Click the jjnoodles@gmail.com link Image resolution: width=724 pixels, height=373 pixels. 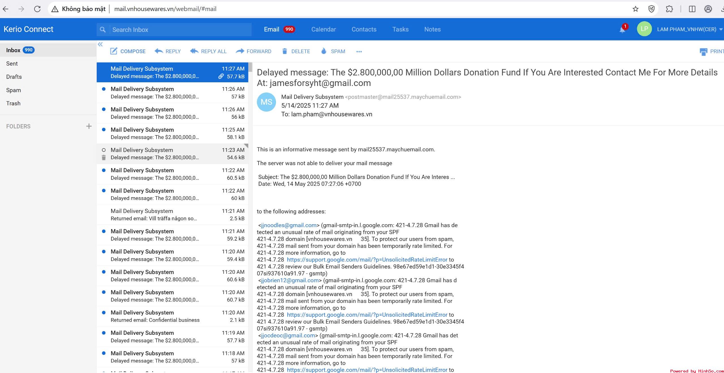tap(289, 225)
